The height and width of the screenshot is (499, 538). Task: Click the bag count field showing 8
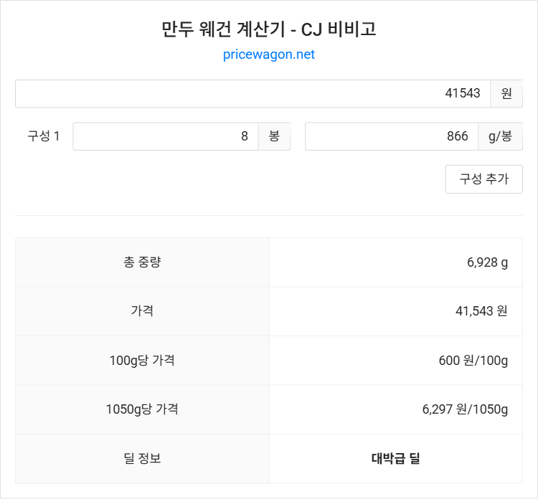tap(166, 136)
